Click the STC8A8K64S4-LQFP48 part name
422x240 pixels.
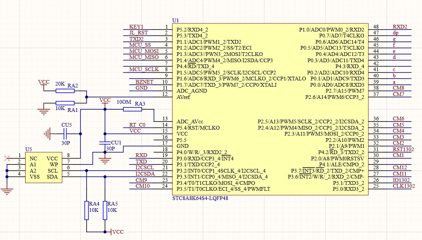point(200,198)
